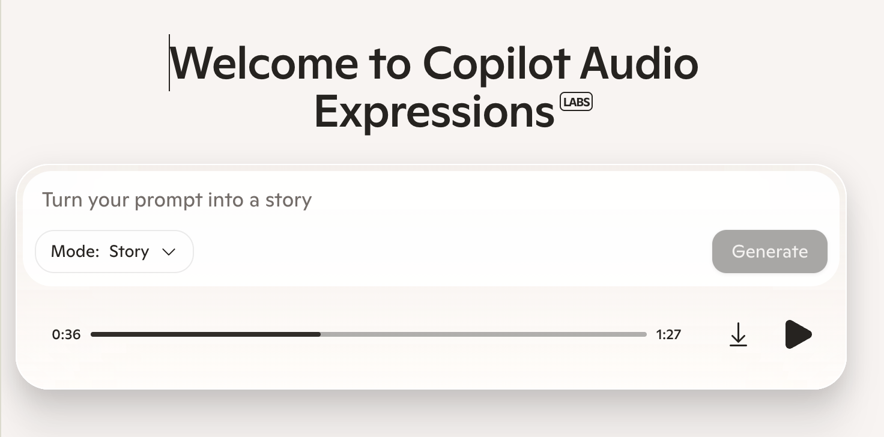884x437 pixels.
Task: Click the 0:36 elapsed time label
Action: point(66,334)
